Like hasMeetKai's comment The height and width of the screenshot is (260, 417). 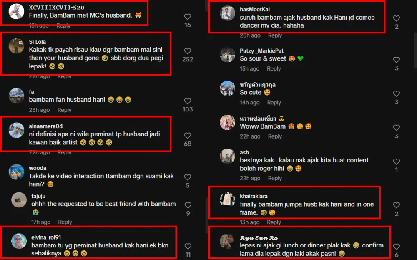396,18
